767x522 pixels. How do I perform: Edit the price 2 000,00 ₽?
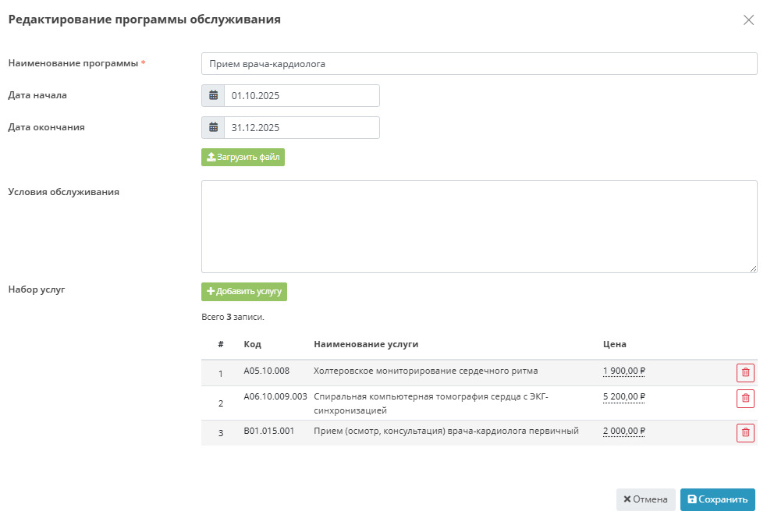(623, 431)
